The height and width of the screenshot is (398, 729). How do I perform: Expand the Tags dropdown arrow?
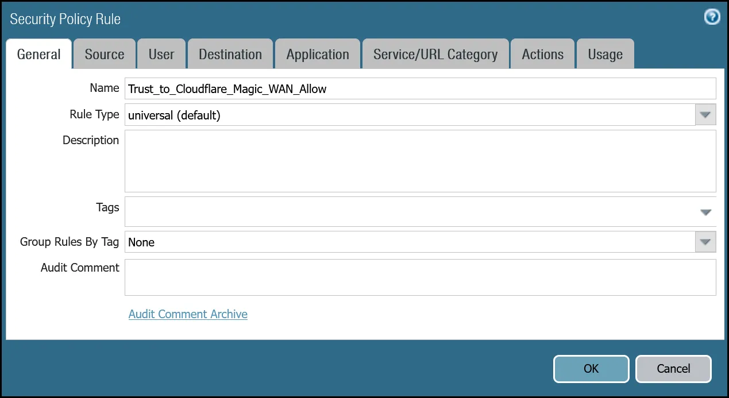tap(705, 212)
